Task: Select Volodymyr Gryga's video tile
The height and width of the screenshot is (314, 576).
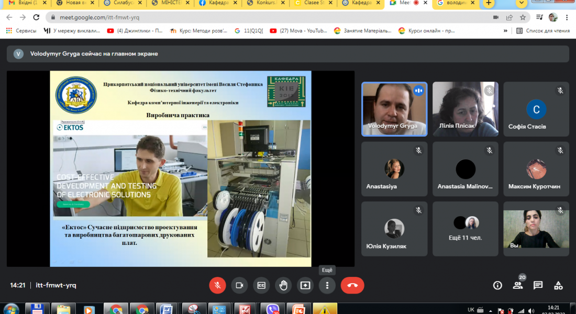Action: (394, 109)
